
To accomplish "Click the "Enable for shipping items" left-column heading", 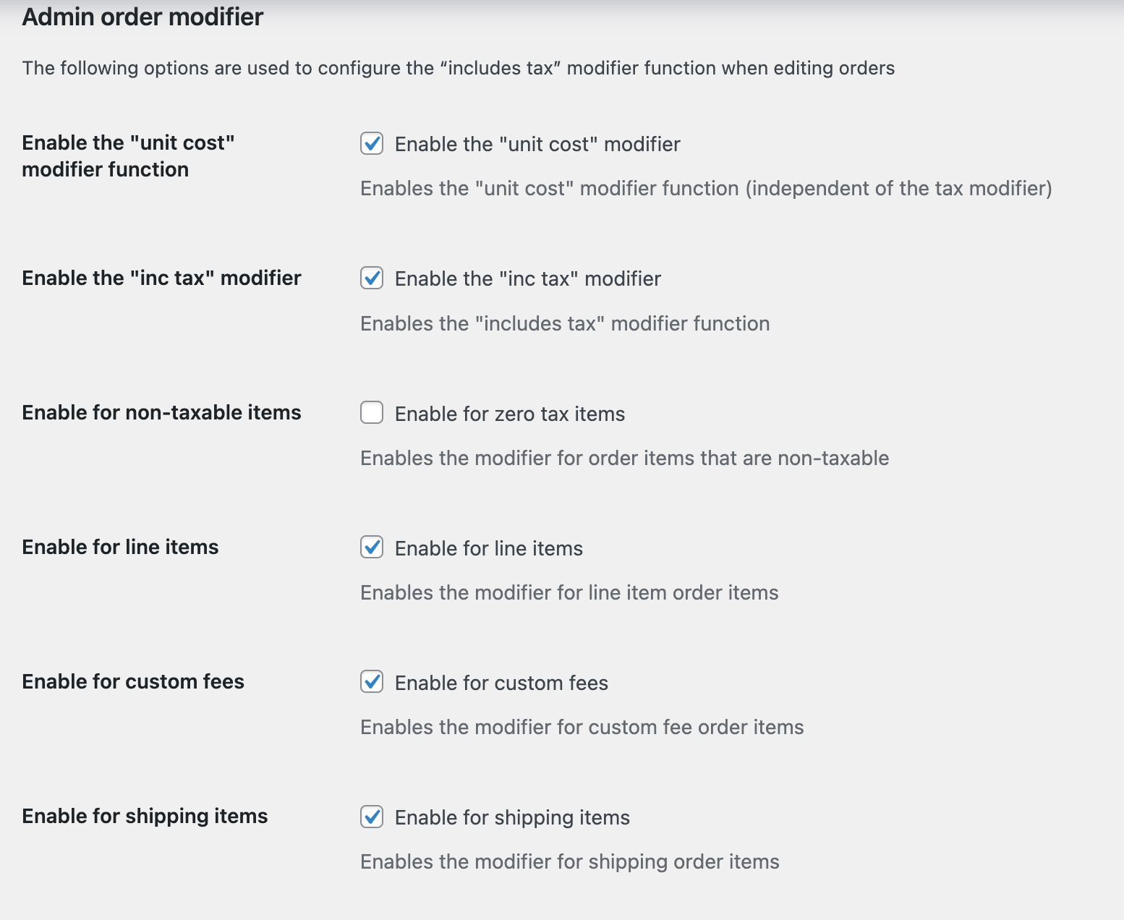I will [x=145, y=815].
